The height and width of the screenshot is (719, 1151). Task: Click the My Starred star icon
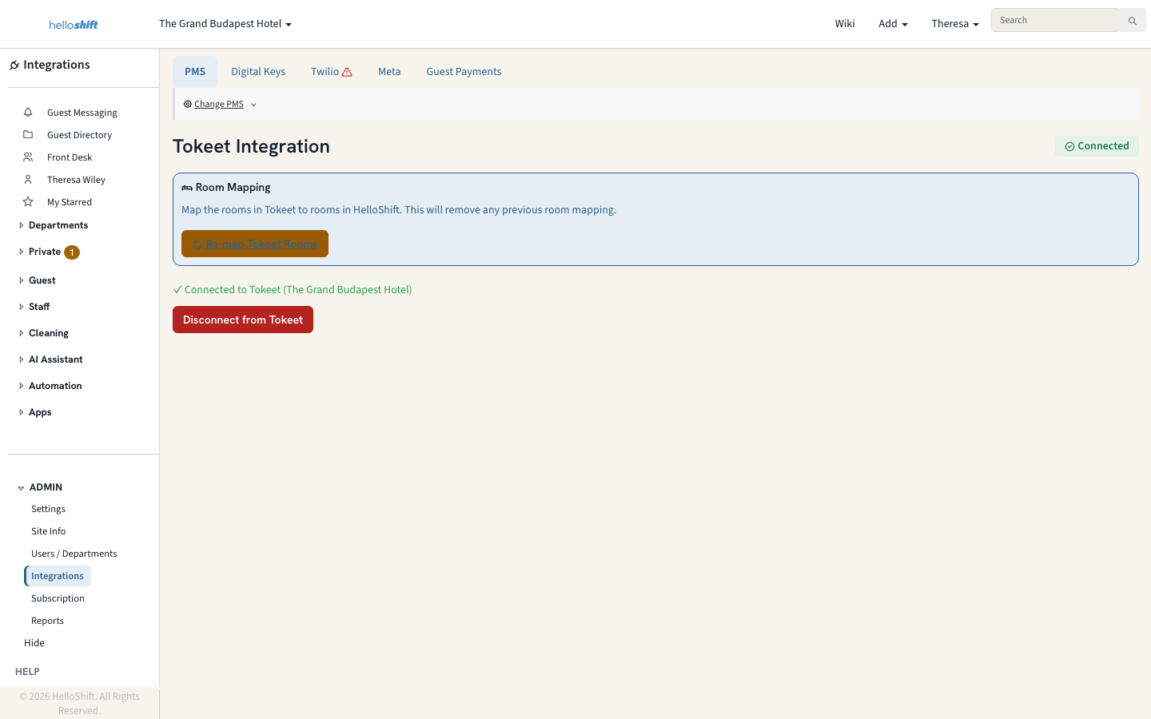tap(28, 202)
